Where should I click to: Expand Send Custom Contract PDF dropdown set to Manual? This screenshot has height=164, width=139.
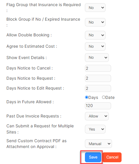coord(98,144)
